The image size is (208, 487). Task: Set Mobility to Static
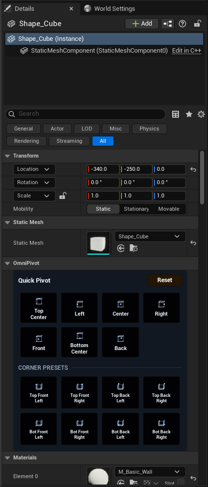[x=103, y=209]
